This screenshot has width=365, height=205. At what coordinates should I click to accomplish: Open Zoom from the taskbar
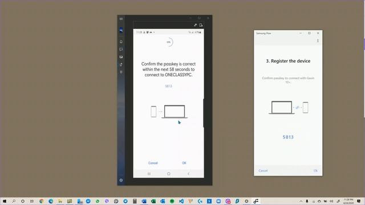(218, 201)
